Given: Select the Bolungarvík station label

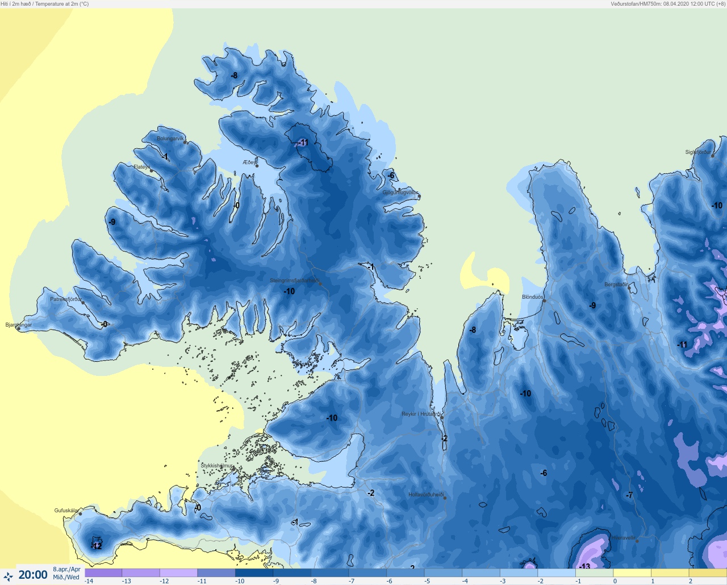Looking at the screenshot, I should tap(170, 139).
